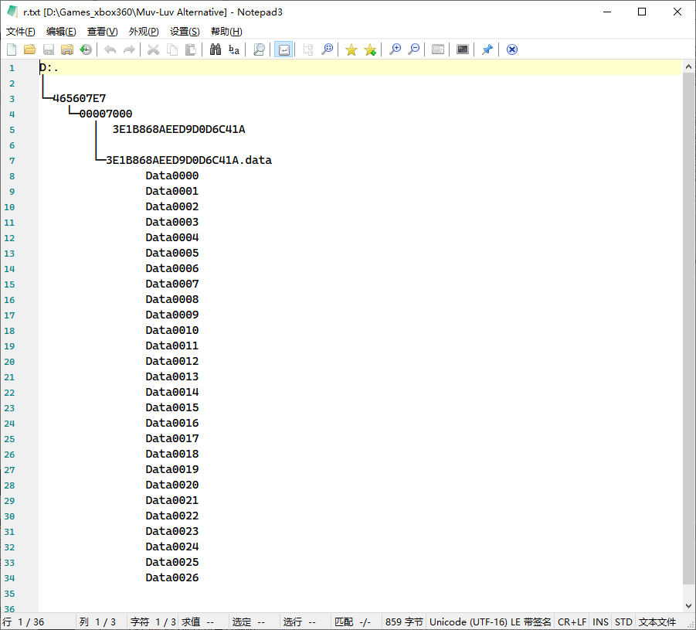Click the magnifier with dots icon
Screen dimensions: 696x630
coord(327,49)
